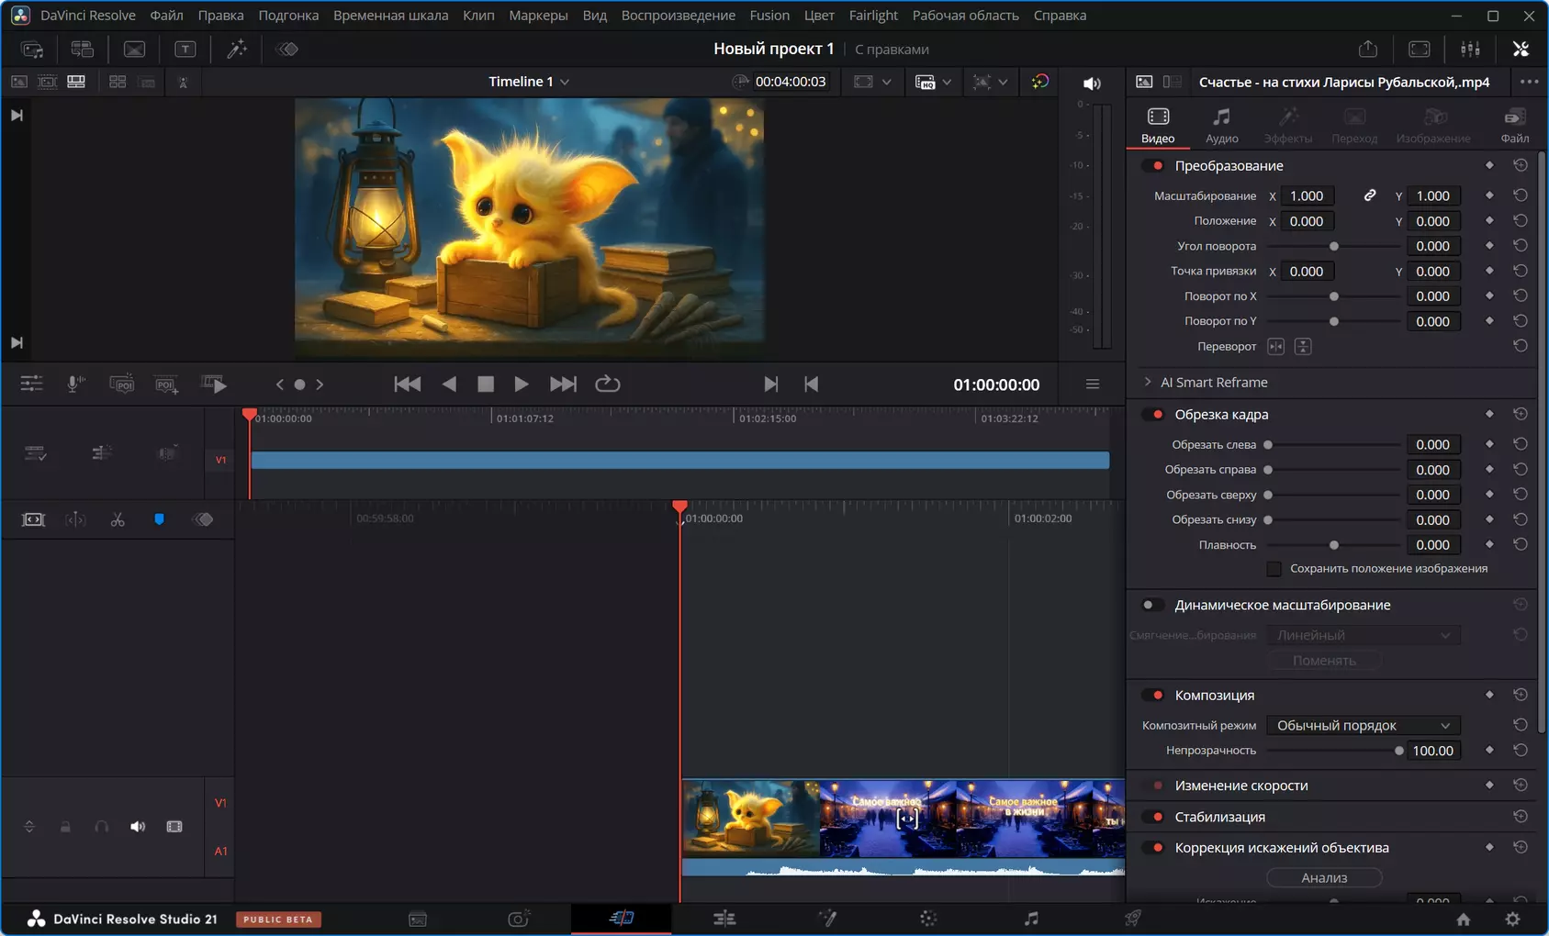Toggle Коррекция искажений объектива
This screenshot has width=1549, height=936.
1153,848
